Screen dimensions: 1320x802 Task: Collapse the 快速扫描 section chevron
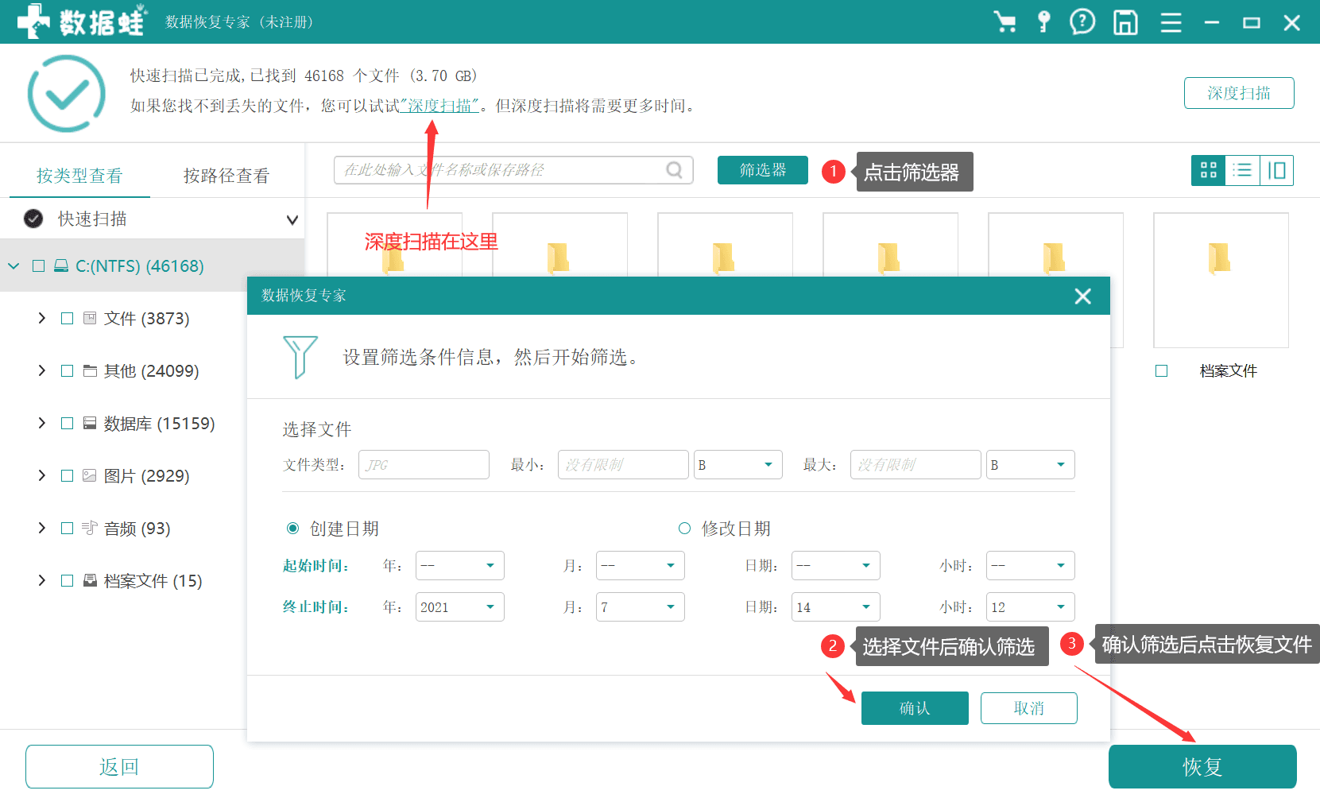tap(292, 219)
